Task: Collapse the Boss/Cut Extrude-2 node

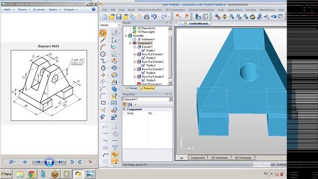Action: coord(135,62)
